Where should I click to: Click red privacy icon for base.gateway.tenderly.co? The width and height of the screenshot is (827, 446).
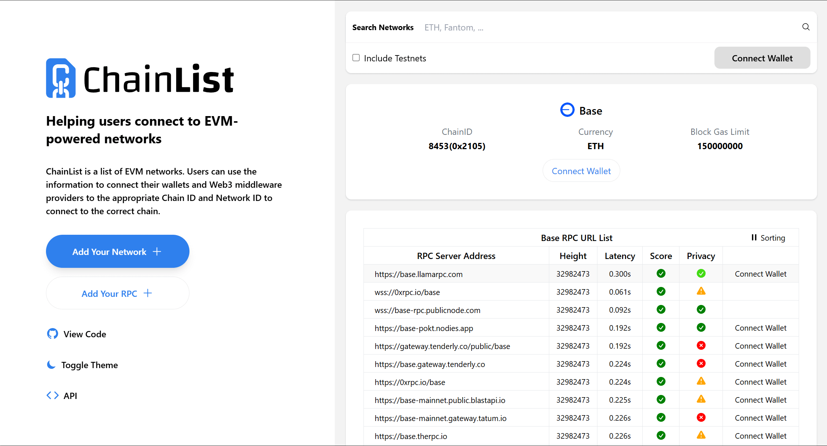pos(701,363)
